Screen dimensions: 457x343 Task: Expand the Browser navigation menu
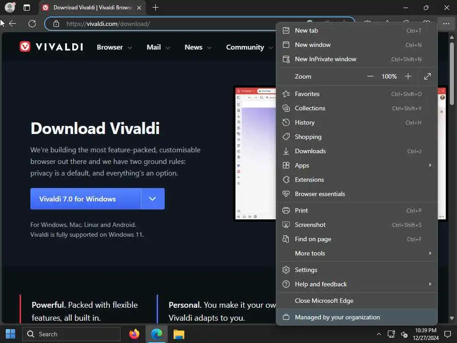tap(114, 47)
